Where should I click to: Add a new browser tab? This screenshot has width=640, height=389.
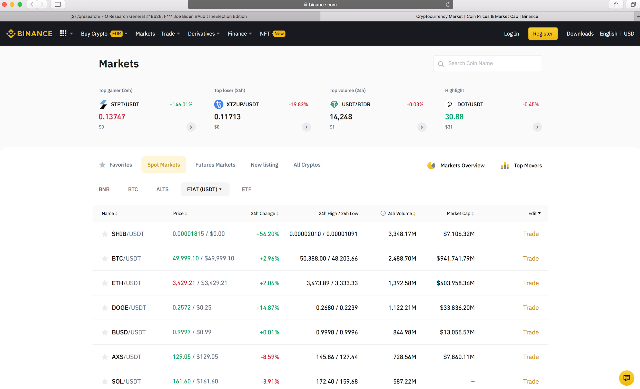click(x=638, y=16)
